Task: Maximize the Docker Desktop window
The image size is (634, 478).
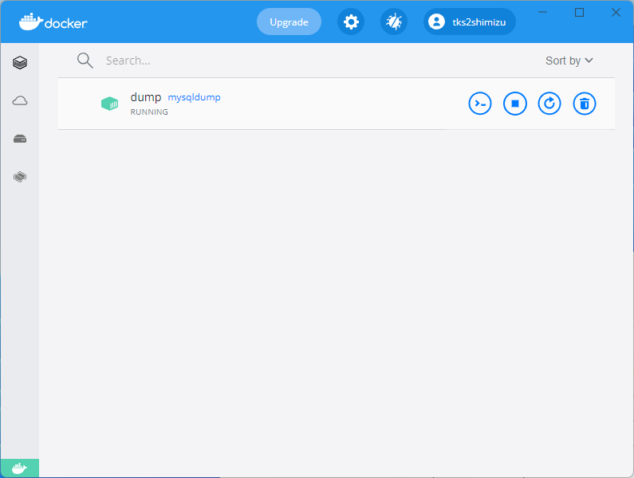Action: tap(580, 13)
